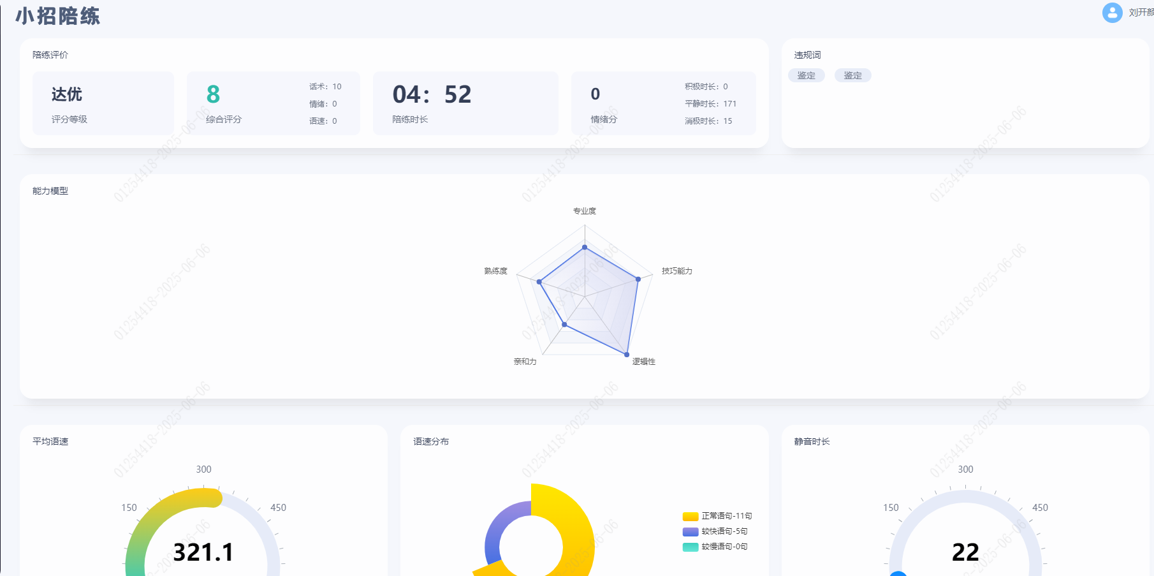This screenshot has height=576, width=1154.
Task: Toggle the 较慢语句-0句 legend entry
Action: (715, 547)
